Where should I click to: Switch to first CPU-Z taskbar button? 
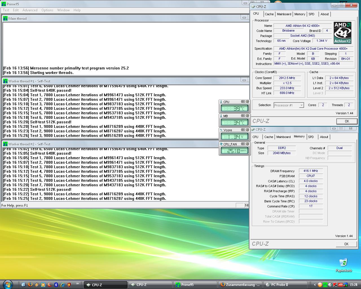pyautogui.click(x=106, y=285)
